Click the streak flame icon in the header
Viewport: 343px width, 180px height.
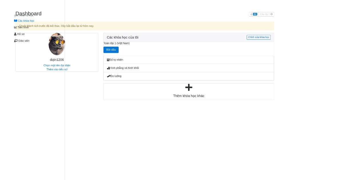click(x=251, y=14)
